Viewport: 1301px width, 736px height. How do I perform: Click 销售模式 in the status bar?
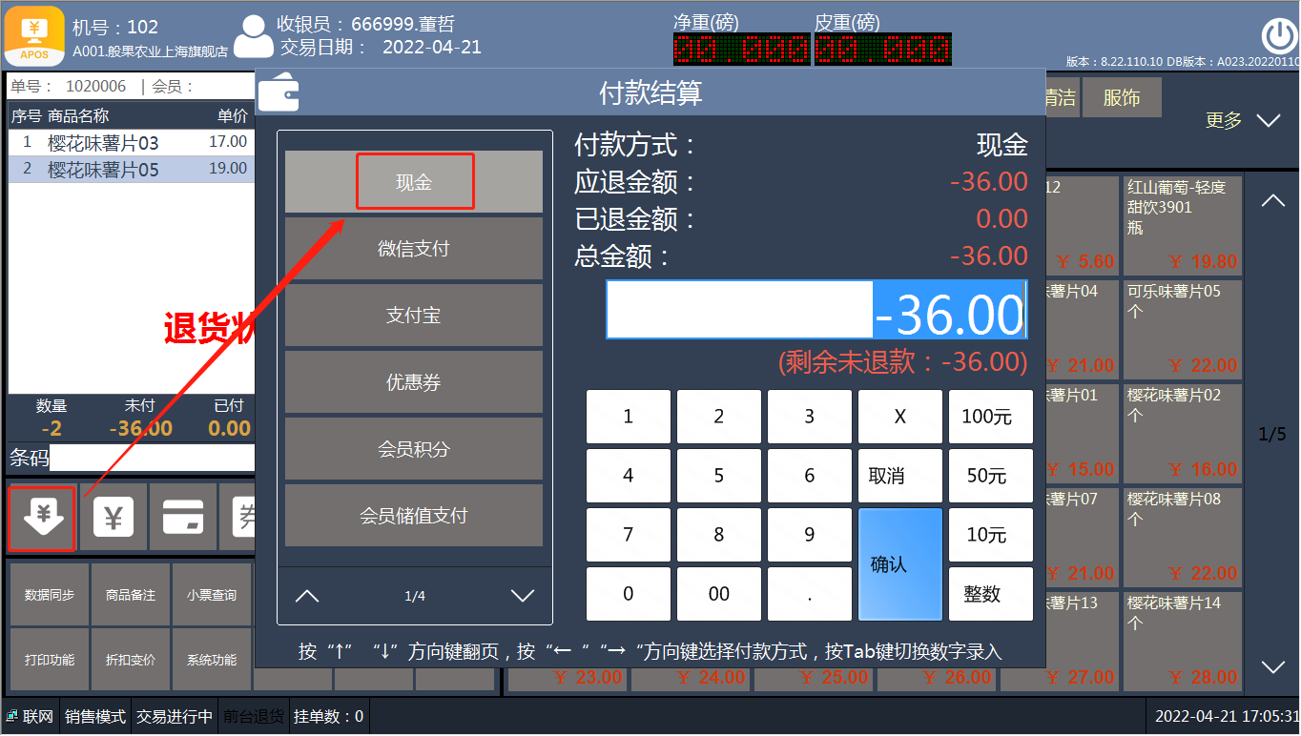[x=95, y=717]
